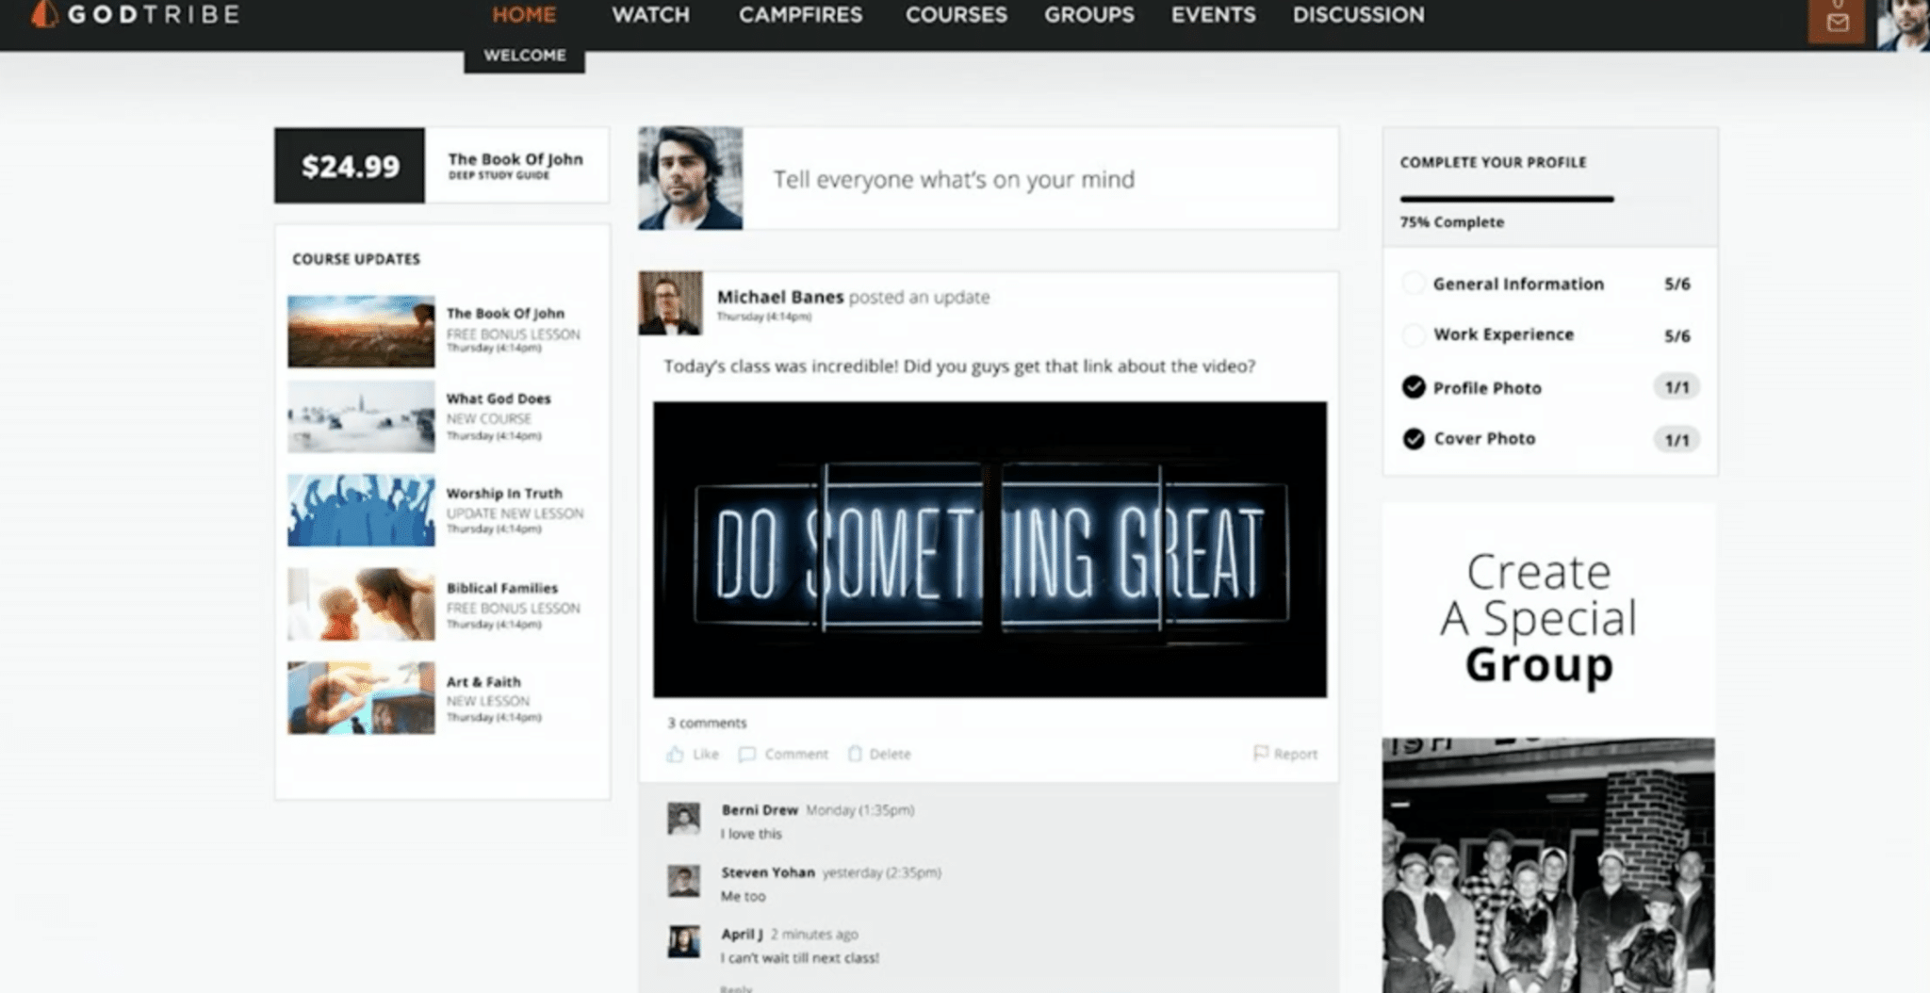Image resolution: width=1930 pixels, height=993 pixels.
Task: Buy The Book Of John for $24.99
Action: 350,166
